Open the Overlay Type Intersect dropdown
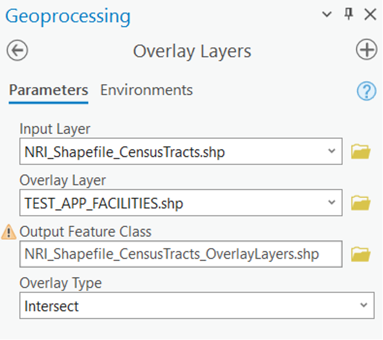This screenshot has height=340, width=383. coord(197,305)
